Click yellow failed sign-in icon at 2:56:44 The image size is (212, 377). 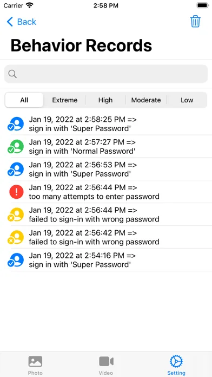pos(16,214)
